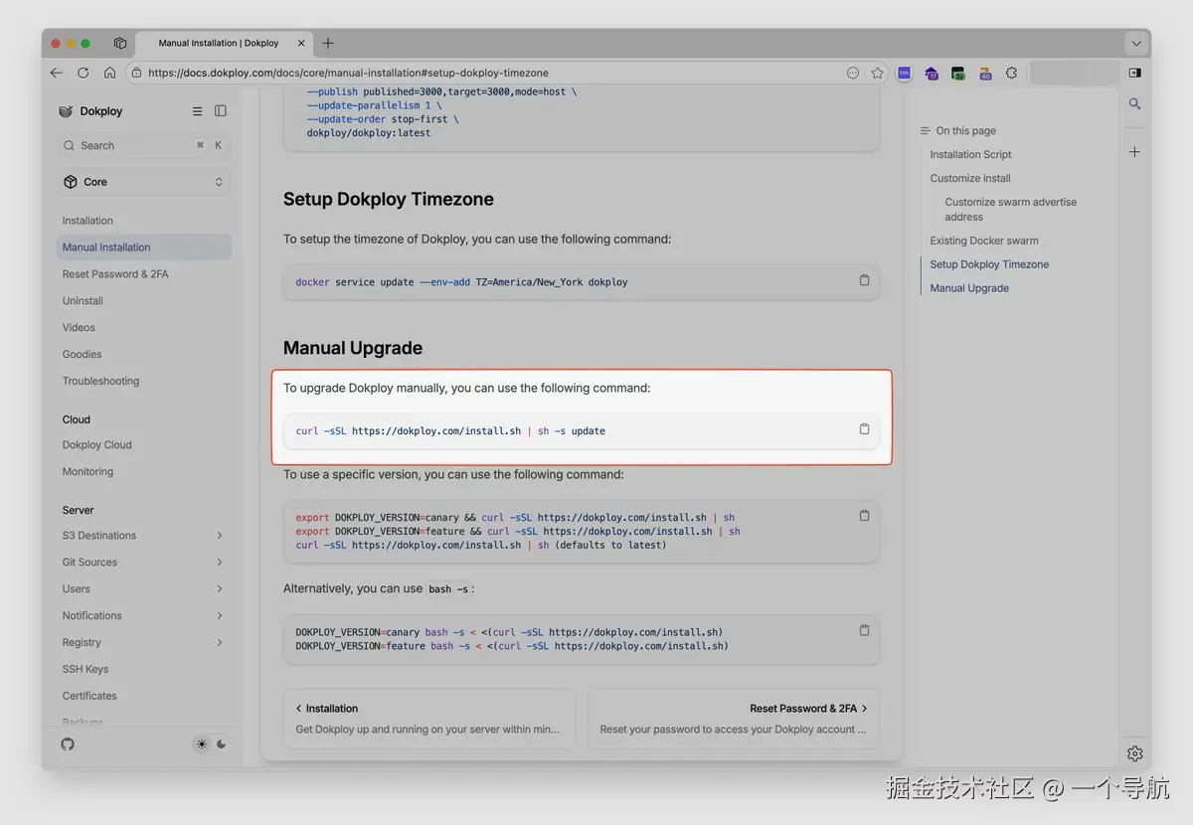The image size is (1193, 825).
Task: Collapse the docs sidebar panel icon
Action: point(221,111)
